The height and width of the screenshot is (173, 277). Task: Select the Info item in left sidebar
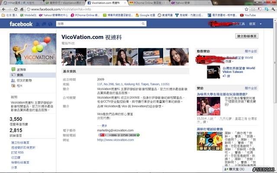(x=33, y=75)
